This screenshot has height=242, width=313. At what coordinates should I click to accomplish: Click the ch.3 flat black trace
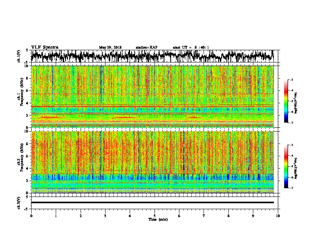click(152, 202)
